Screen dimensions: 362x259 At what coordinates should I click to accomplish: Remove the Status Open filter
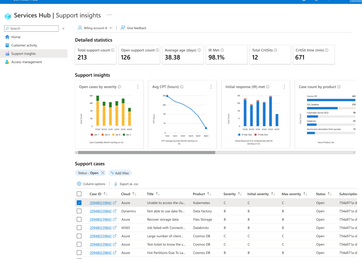[x=103, y=173]
